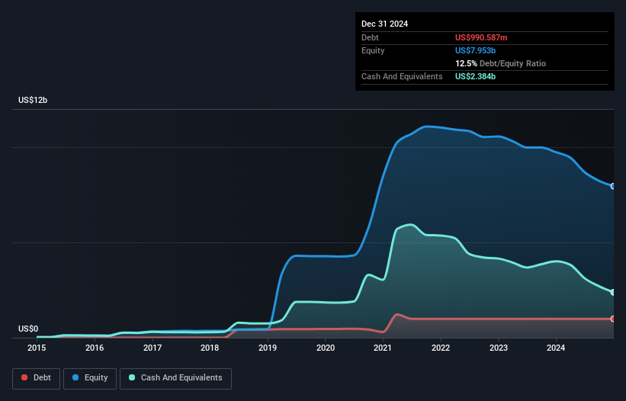
Task: Click the 2017 x-axis label
Action: (x=152, y=348)
